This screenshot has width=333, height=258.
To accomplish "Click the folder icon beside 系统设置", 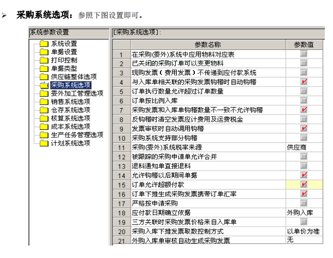I will click(44, 43).
